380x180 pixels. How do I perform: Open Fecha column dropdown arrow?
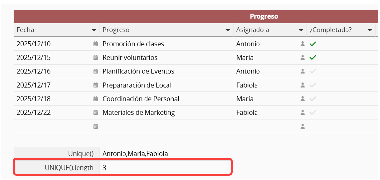point(94,30)
